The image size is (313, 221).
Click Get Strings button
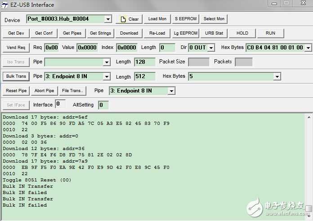point(100,33)
